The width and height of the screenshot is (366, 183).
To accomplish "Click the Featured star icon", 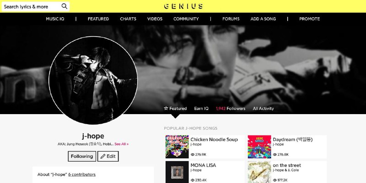I will coord(166,108).
